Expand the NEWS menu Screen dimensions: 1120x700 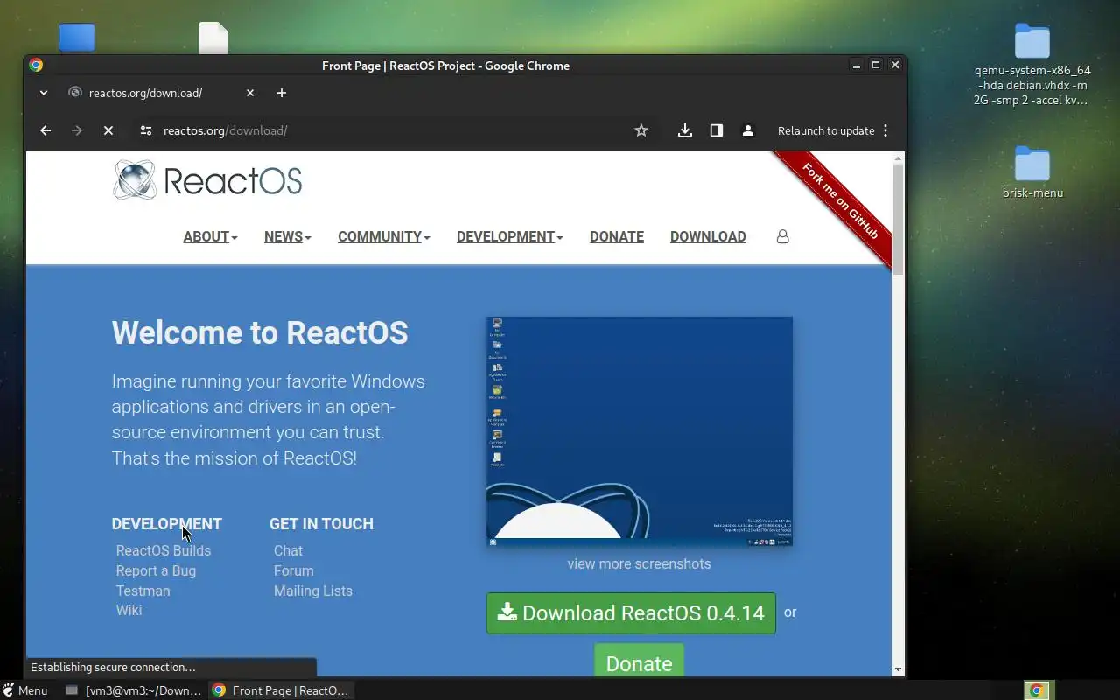[288, 236]
